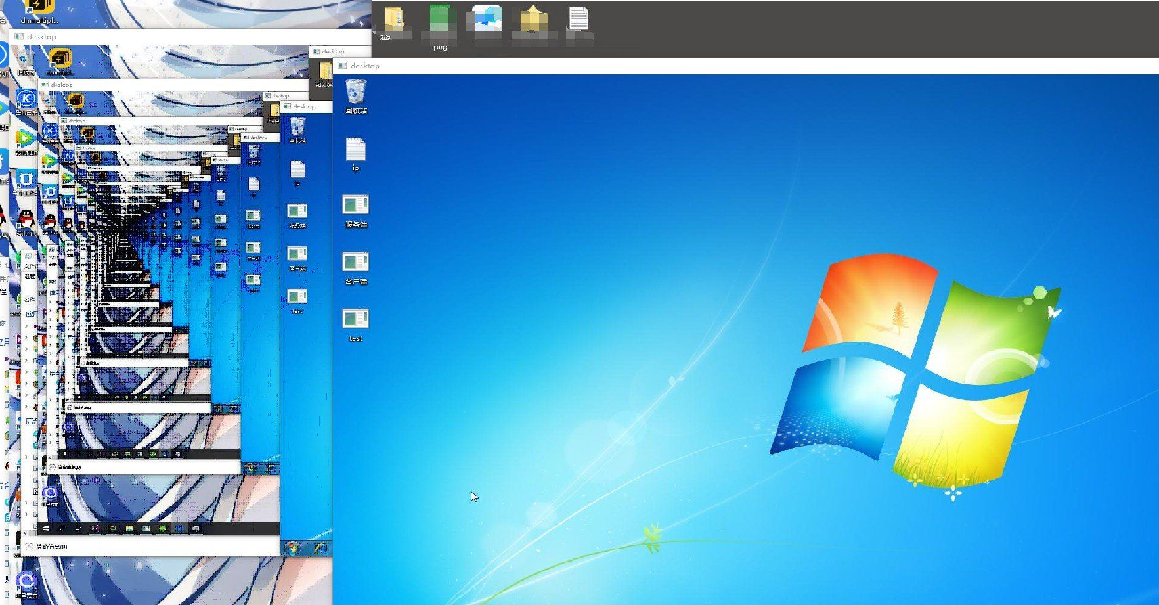The width and height of the screenshot is (1159, 605).
Task: Open the dnmultipl... shortcut in largest nested window
Action: 60,62
